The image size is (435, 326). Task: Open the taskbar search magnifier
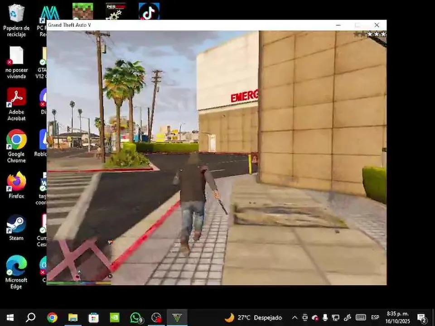pyautogui.click(x=31, y=318)
